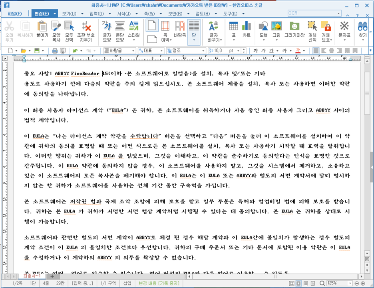
Task: Toggle underline (밑줄) formatting
Action: point(271,51)
